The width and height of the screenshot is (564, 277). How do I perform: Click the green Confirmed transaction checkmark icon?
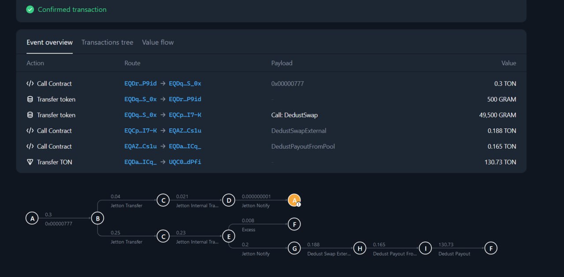30,9
